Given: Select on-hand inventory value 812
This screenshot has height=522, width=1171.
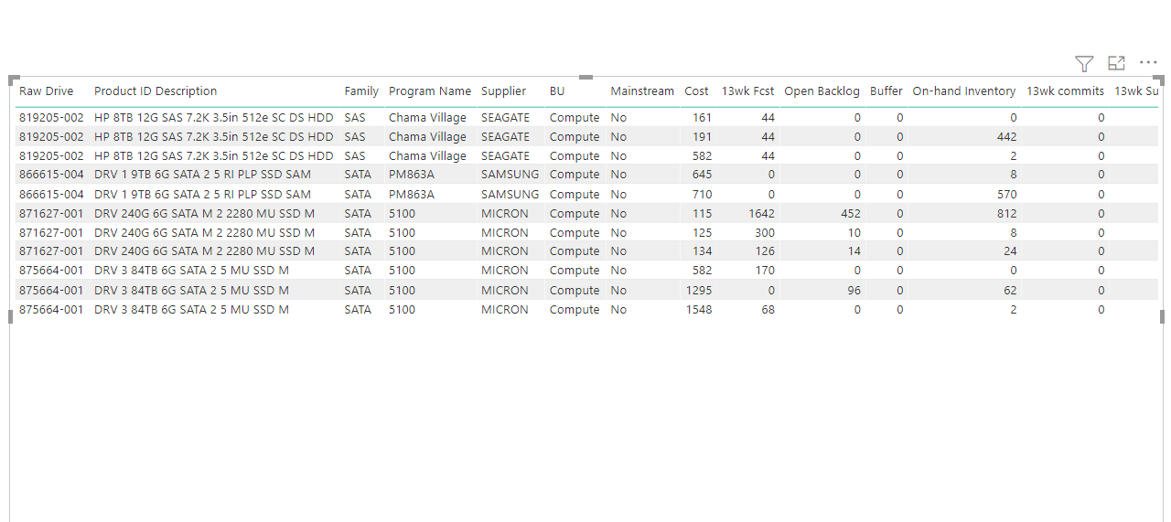Looking at the screenshot, I should tap(1006, 214).
